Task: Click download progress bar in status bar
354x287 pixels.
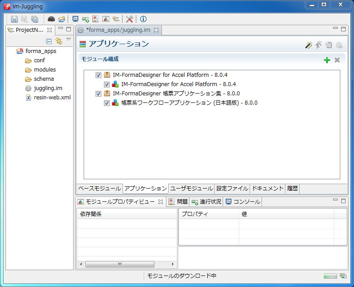Action: [x=330, y=276]
